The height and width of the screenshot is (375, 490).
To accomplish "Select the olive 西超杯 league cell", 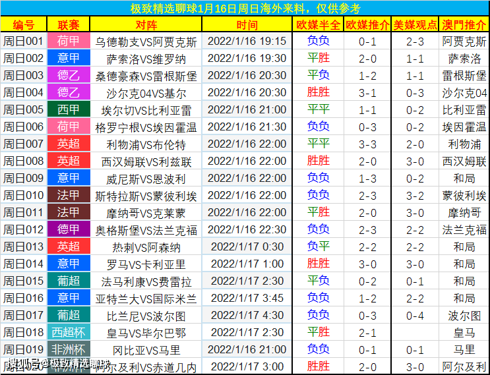I will click(x=69, y=332).
